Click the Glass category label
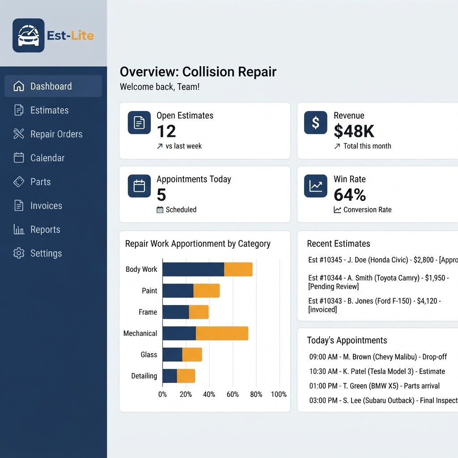 pyautogui.click(x=148, y=355)
